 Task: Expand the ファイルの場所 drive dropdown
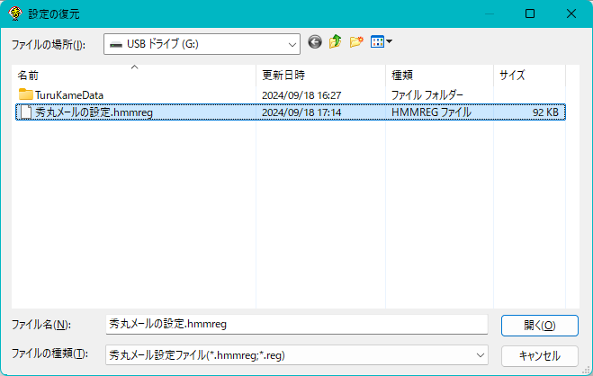pyautogui.click(x=292, y=45)
